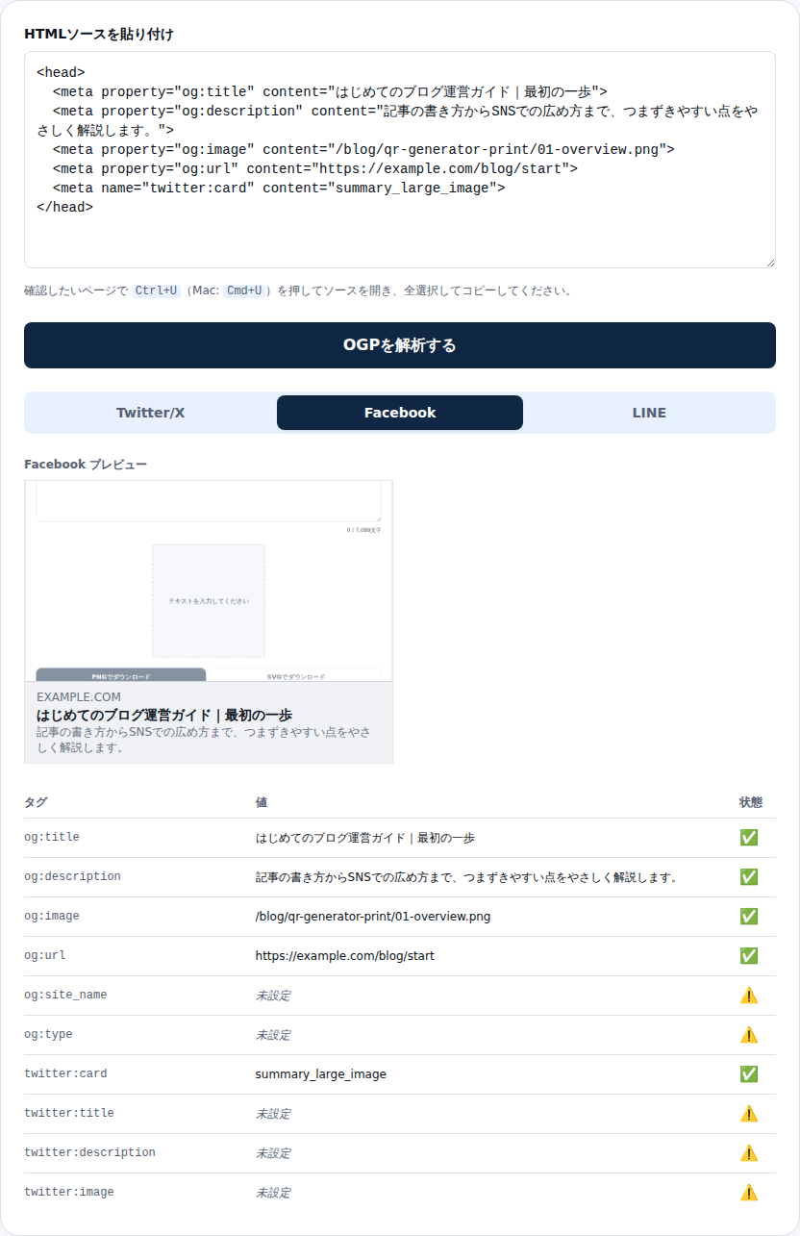Click the green check icon for og:title

[x=749, y=838]
